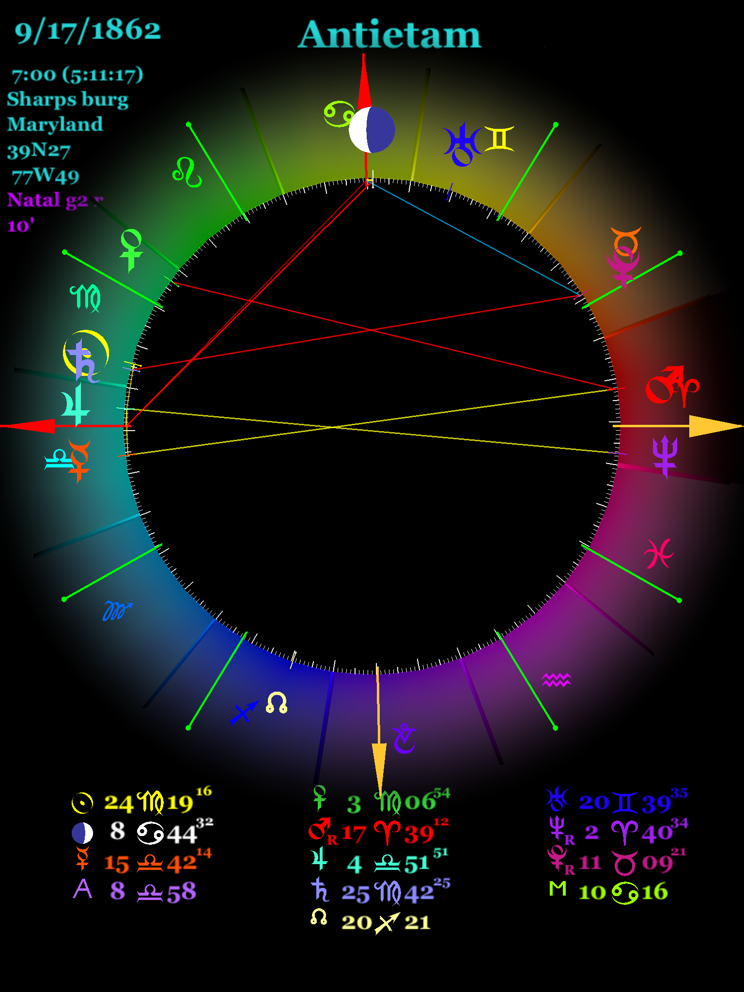
Task: Click the yellow Gemini sign on the wheel
Action: [x=499, y=139]
